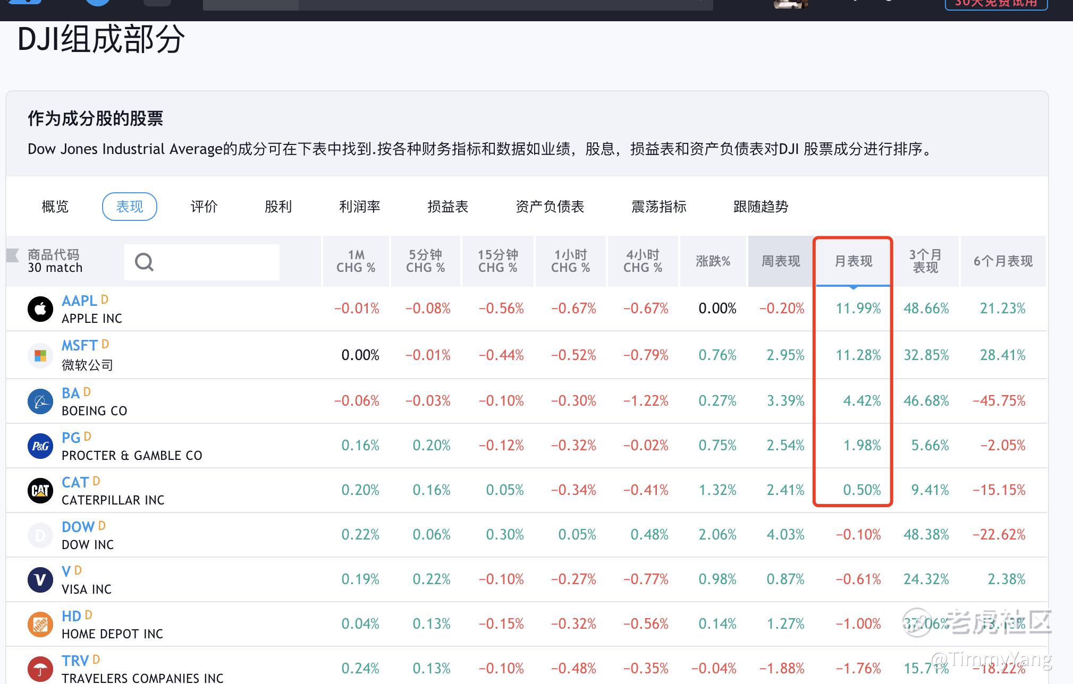Open the CAT ticker link
This screenshot has height=684, width=1073.
click(x=75, y=483)
